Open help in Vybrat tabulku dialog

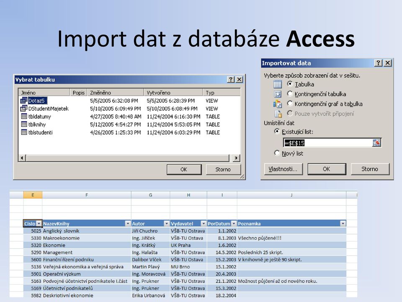point(231,80)
